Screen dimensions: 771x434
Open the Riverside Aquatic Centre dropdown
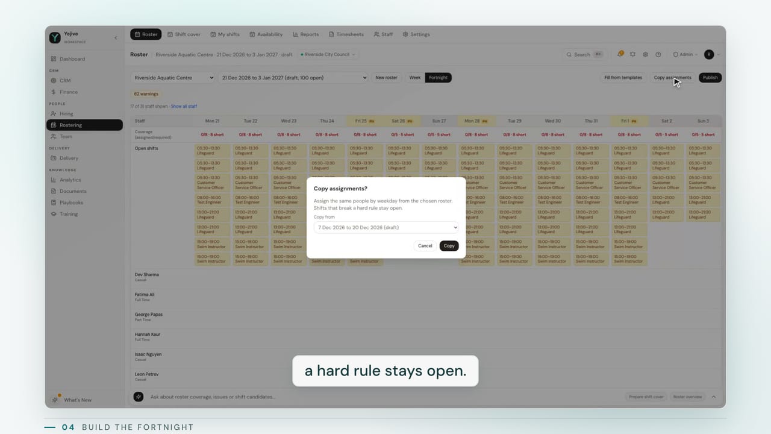click(173, 78)
